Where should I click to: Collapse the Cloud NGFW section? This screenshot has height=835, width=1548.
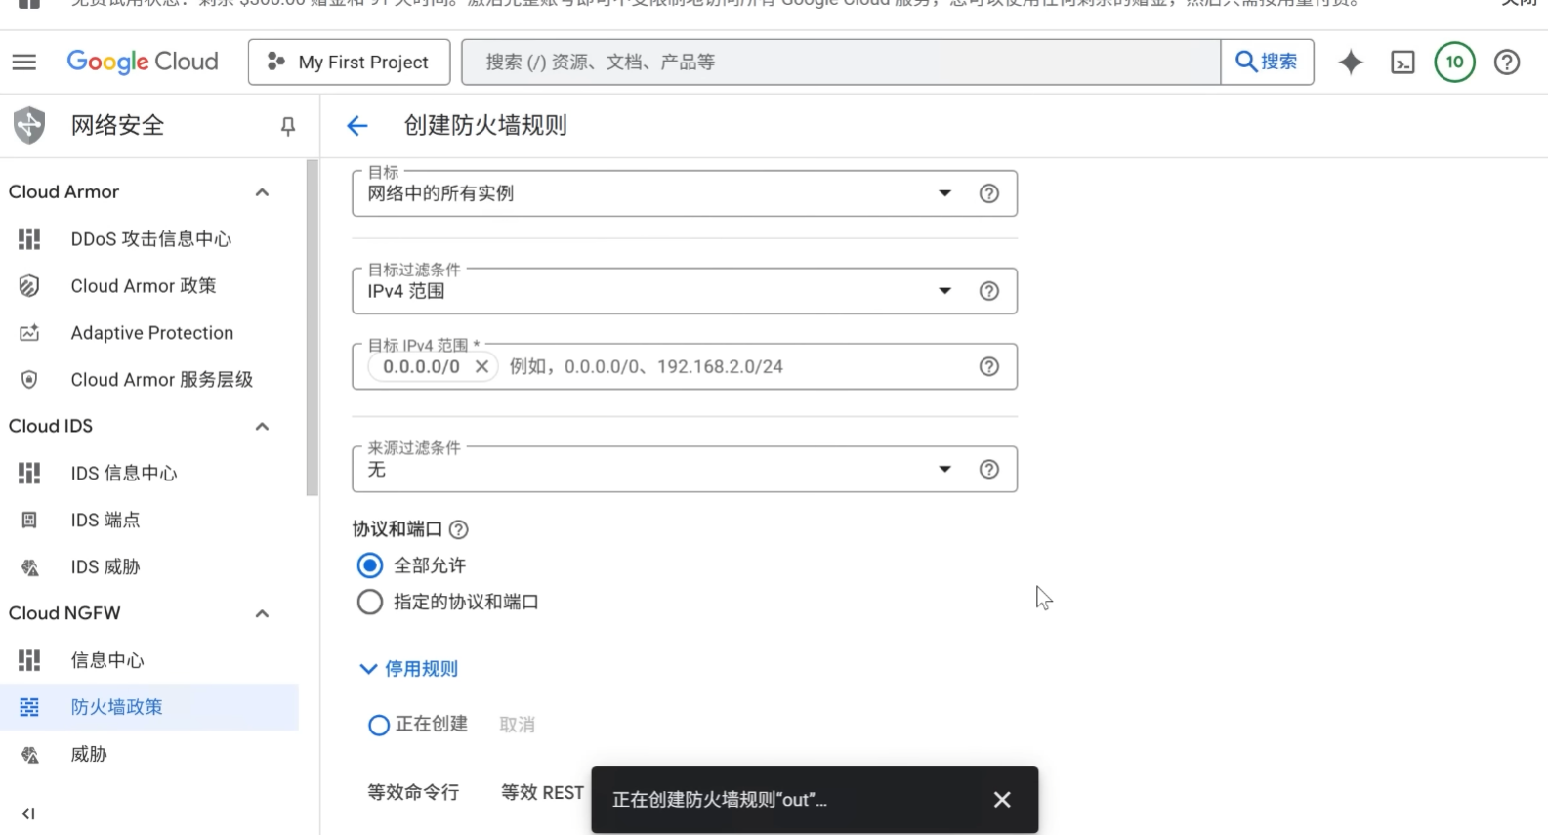262,614
